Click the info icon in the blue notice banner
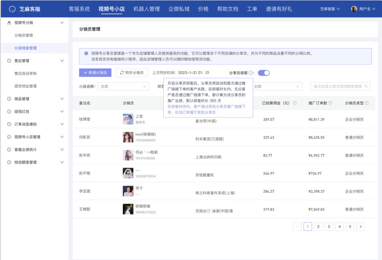 click(86, 53)
